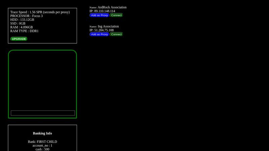Select the ArdRock Association name text
This screenshot has height=151, width=269.
coord(112,7)
